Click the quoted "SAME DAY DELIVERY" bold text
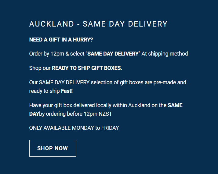This screenshot has height=174, width=218. point(113,54)
